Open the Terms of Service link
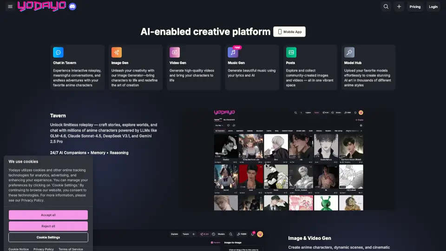The width and height of the screenshot is (446, 251). (71, 249)
